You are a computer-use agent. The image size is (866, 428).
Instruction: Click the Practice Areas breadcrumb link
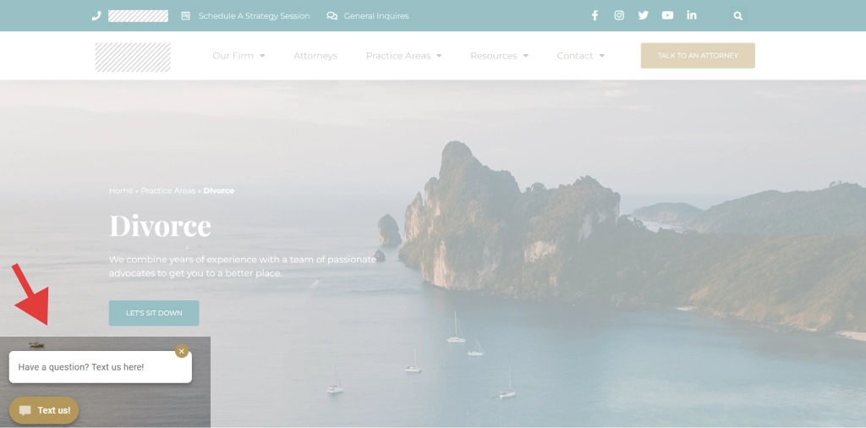click(168, 190)
